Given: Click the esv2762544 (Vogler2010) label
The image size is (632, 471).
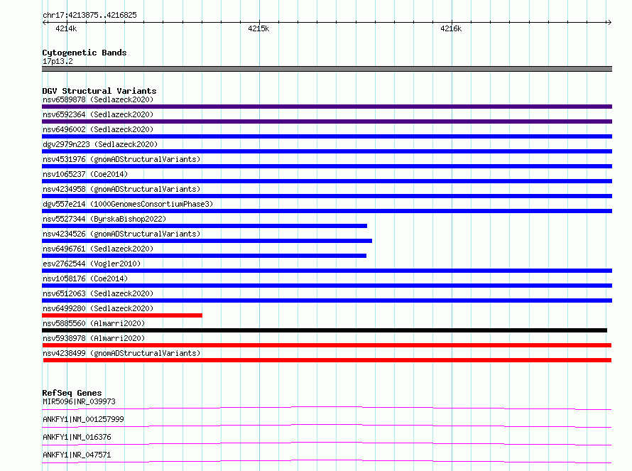Looking at the screenshot, I should 92,264.
